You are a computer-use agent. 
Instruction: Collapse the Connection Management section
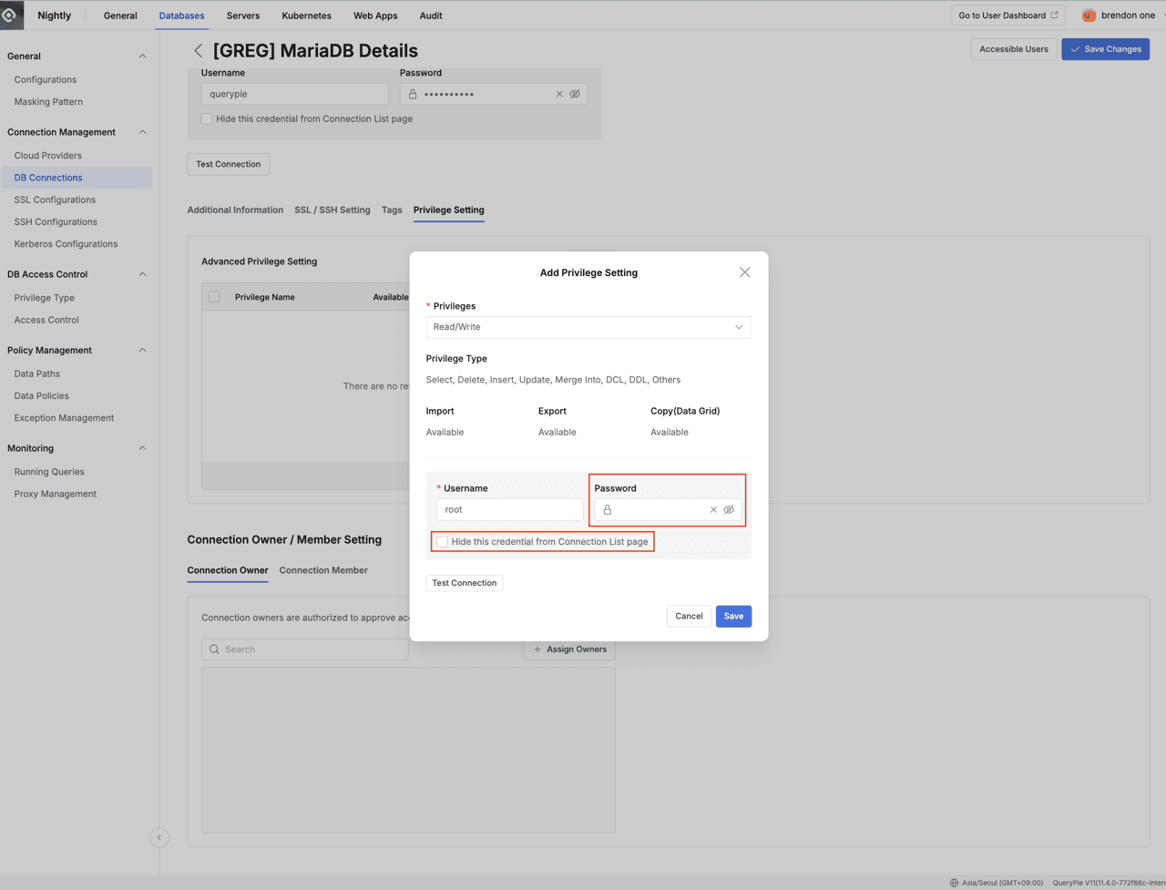(142, 132)
